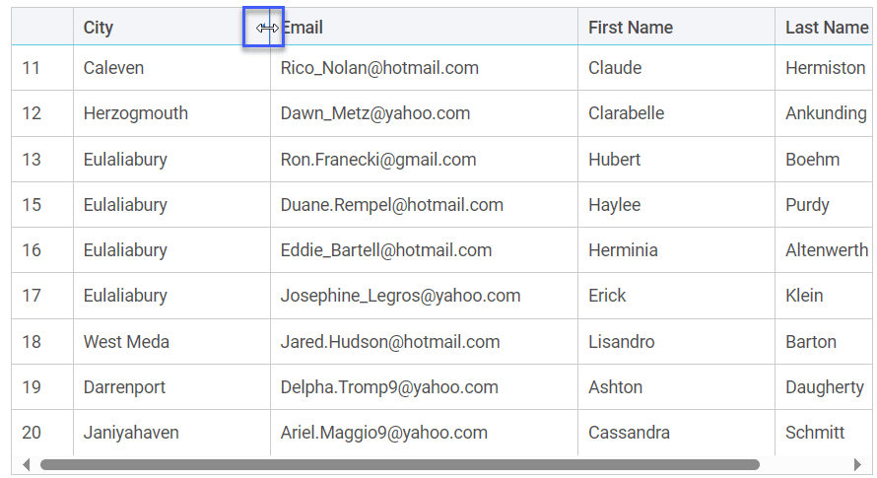Click the resize handle between City and Email
The image size is (877, 478).
(270, 28)
